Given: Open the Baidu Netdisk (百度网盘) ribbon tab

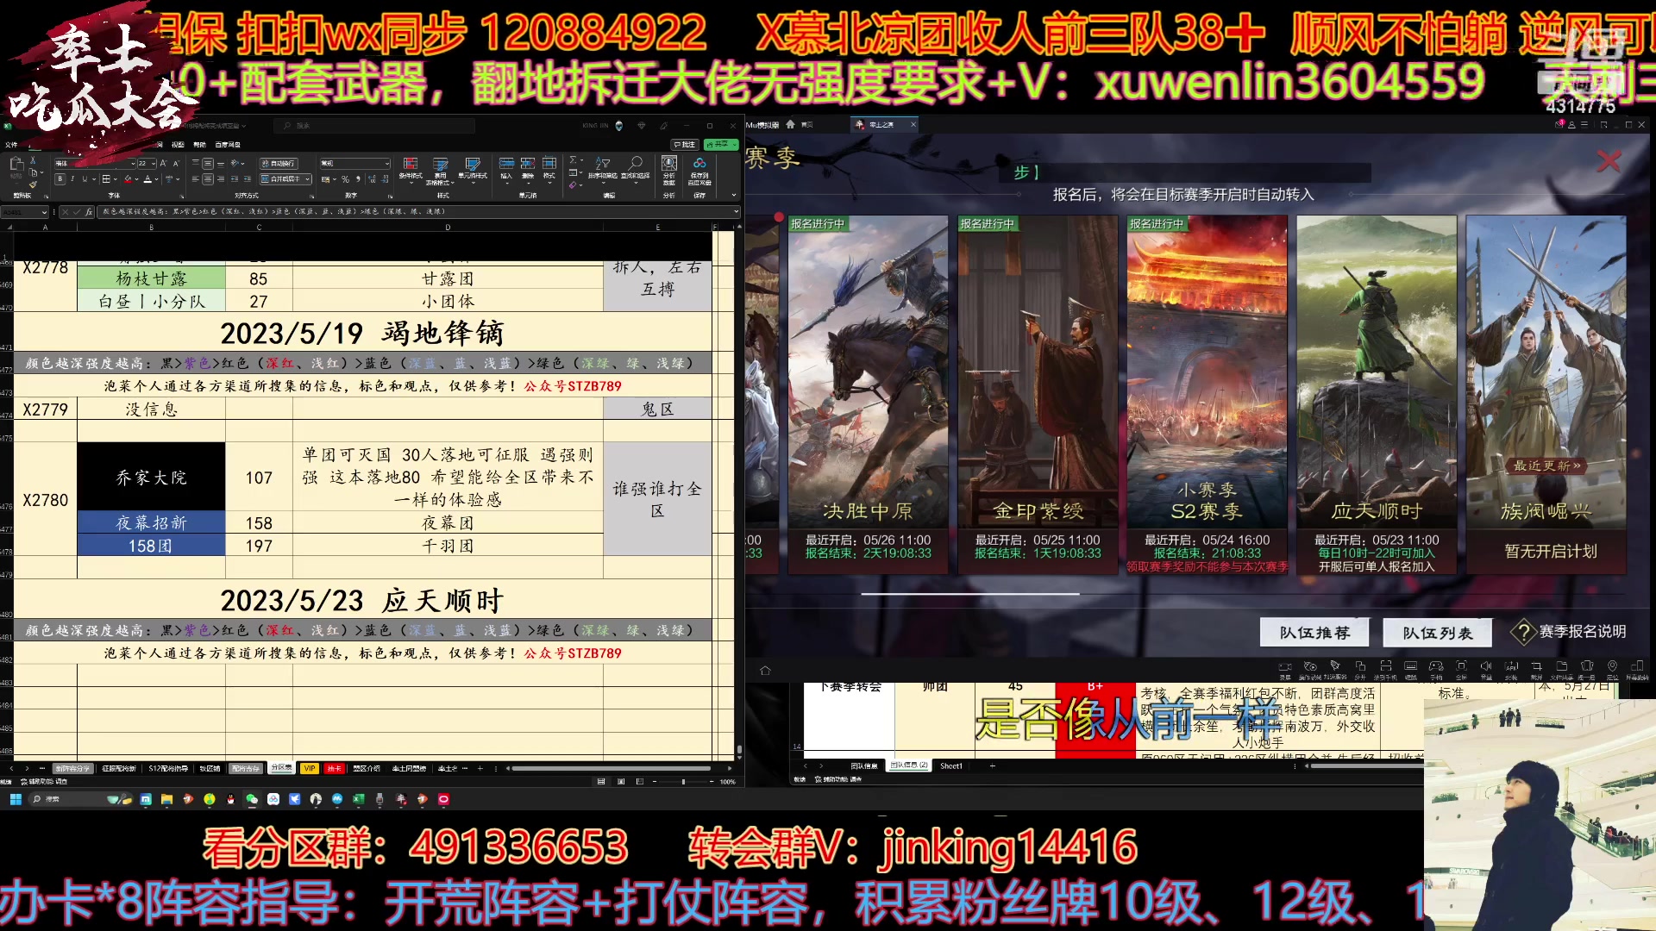Looking at the screenshot, I should point(228,145).
